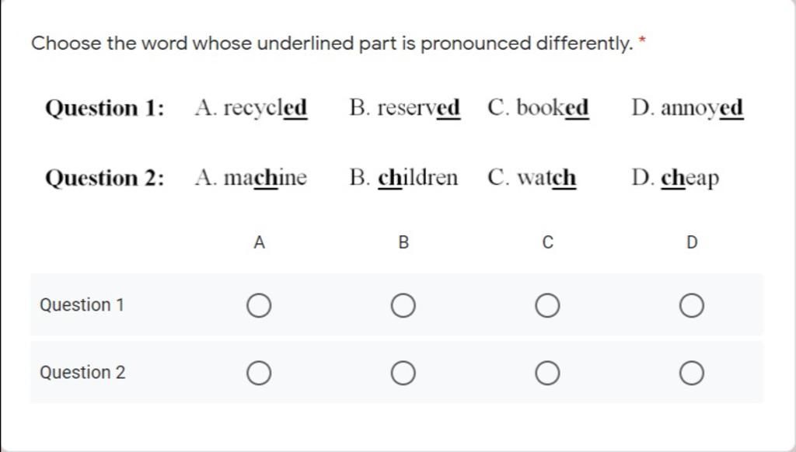This screenshot has width=796, height=452.
Task: Click the 'Question 2' row label
Action: point(82,372)
